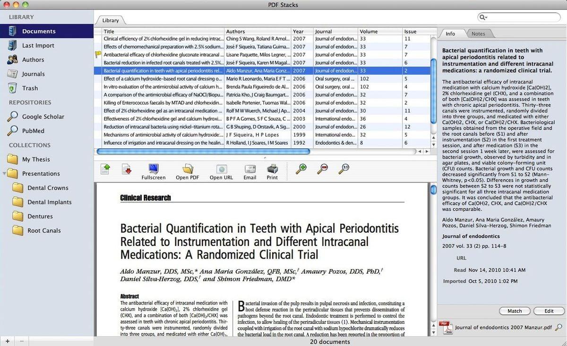The height and width of the screenshot is (346, 567).
Task: Click magnifier icon beside Manzur.pdf filename
Action: [558, 327]
